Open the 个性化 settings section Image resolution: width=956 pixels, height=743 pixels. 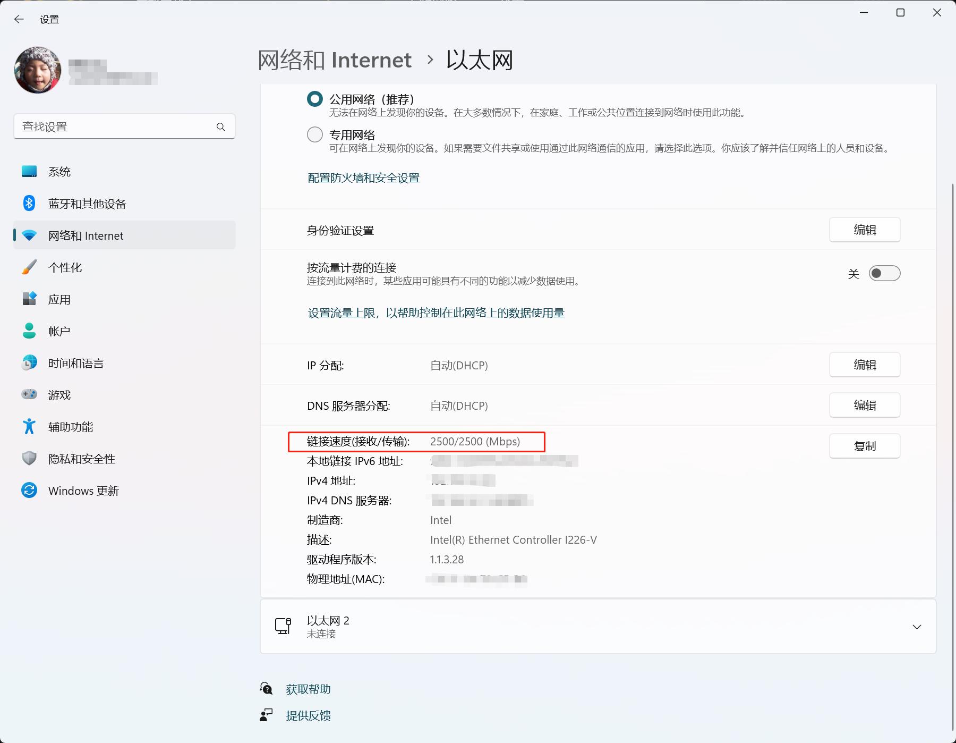(65, 267)
